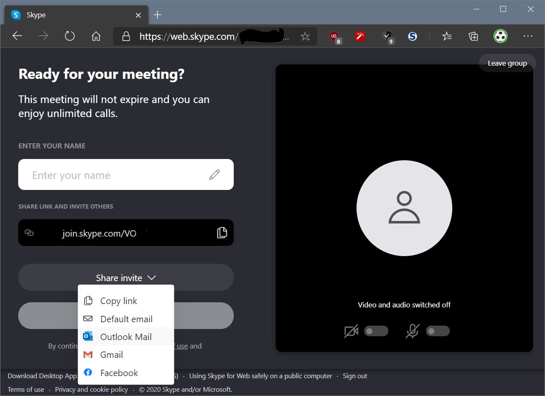545x396 pixels.
Task: Open the soccer ball profile avatar
Action: tap(501, 36)
